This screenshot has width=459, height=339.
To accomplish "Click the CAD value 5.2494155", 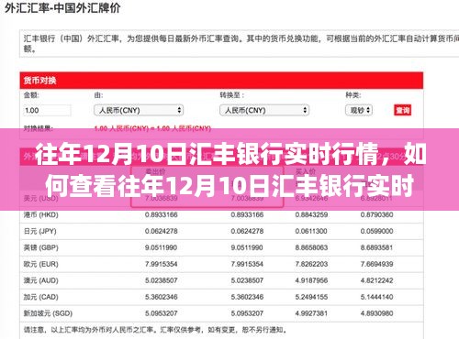I will point(311,297).
